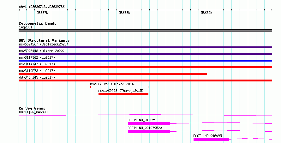The image size is (281, 143).
Task: Click the DACT1|NM_016651 magenta exon block
Action: point(149,124)
